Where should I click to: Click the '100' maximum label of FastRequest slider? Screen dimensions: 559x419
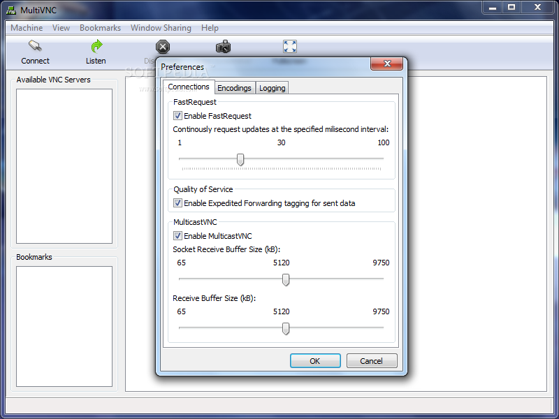(x=383, y=142)
